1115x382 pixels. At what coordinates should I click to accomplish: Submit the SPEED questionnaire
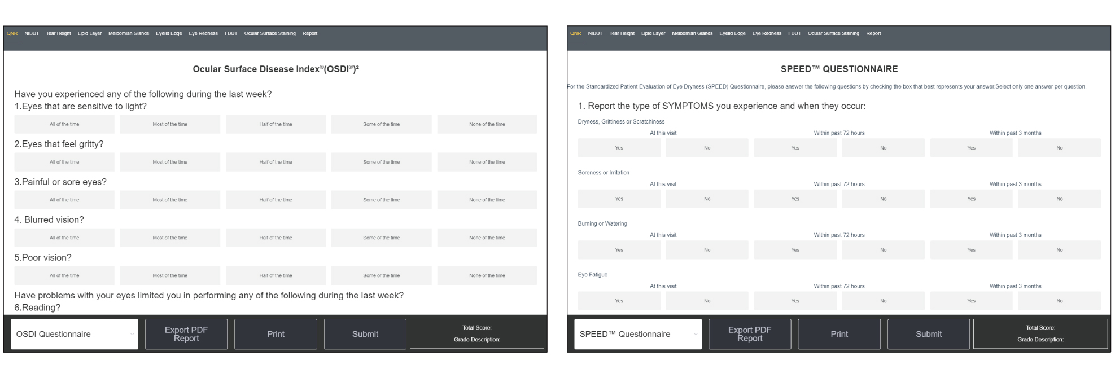tap(929, 334)
